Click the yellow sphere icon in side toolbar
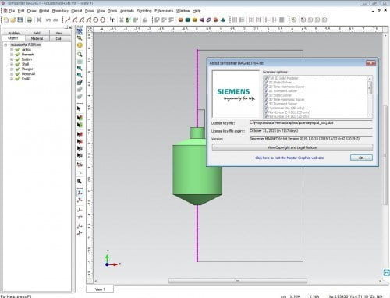Screen dimensions: 390x298 [80, 45]
